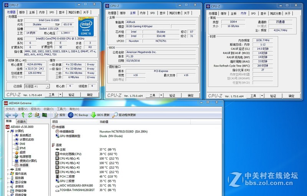Open 工具 dropdown arrow in CPU-Z mainboard window
This screenshot has height=196, width=307.
(161, 95)
